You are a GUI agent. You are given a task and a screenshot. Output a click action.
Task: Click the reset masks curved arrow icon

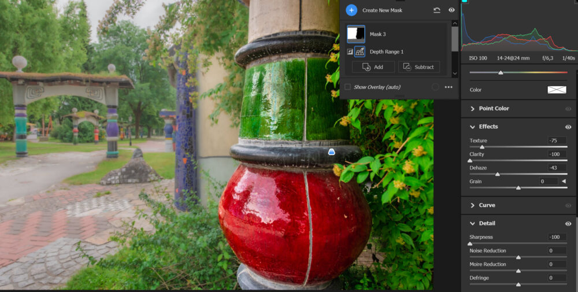click(x=437, y=10)
